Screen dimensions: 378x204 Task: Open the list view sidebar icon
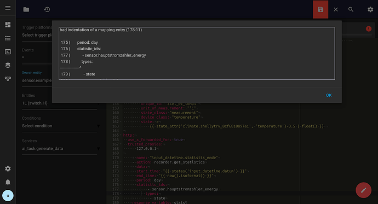click(8, 38)
